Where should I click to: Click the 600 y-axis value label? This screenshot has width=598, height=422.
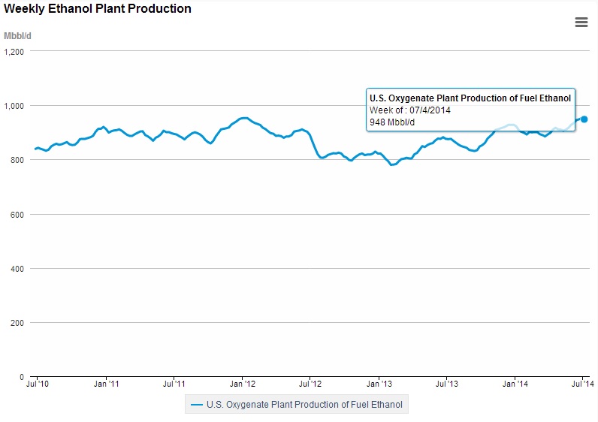click(17, 215)
